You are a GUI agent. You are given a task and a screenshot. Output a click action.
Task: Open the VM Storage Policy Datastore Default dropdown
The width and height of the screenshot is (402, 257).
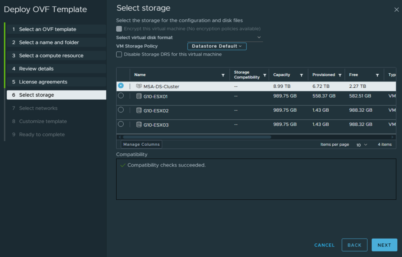tap(217, 46)
